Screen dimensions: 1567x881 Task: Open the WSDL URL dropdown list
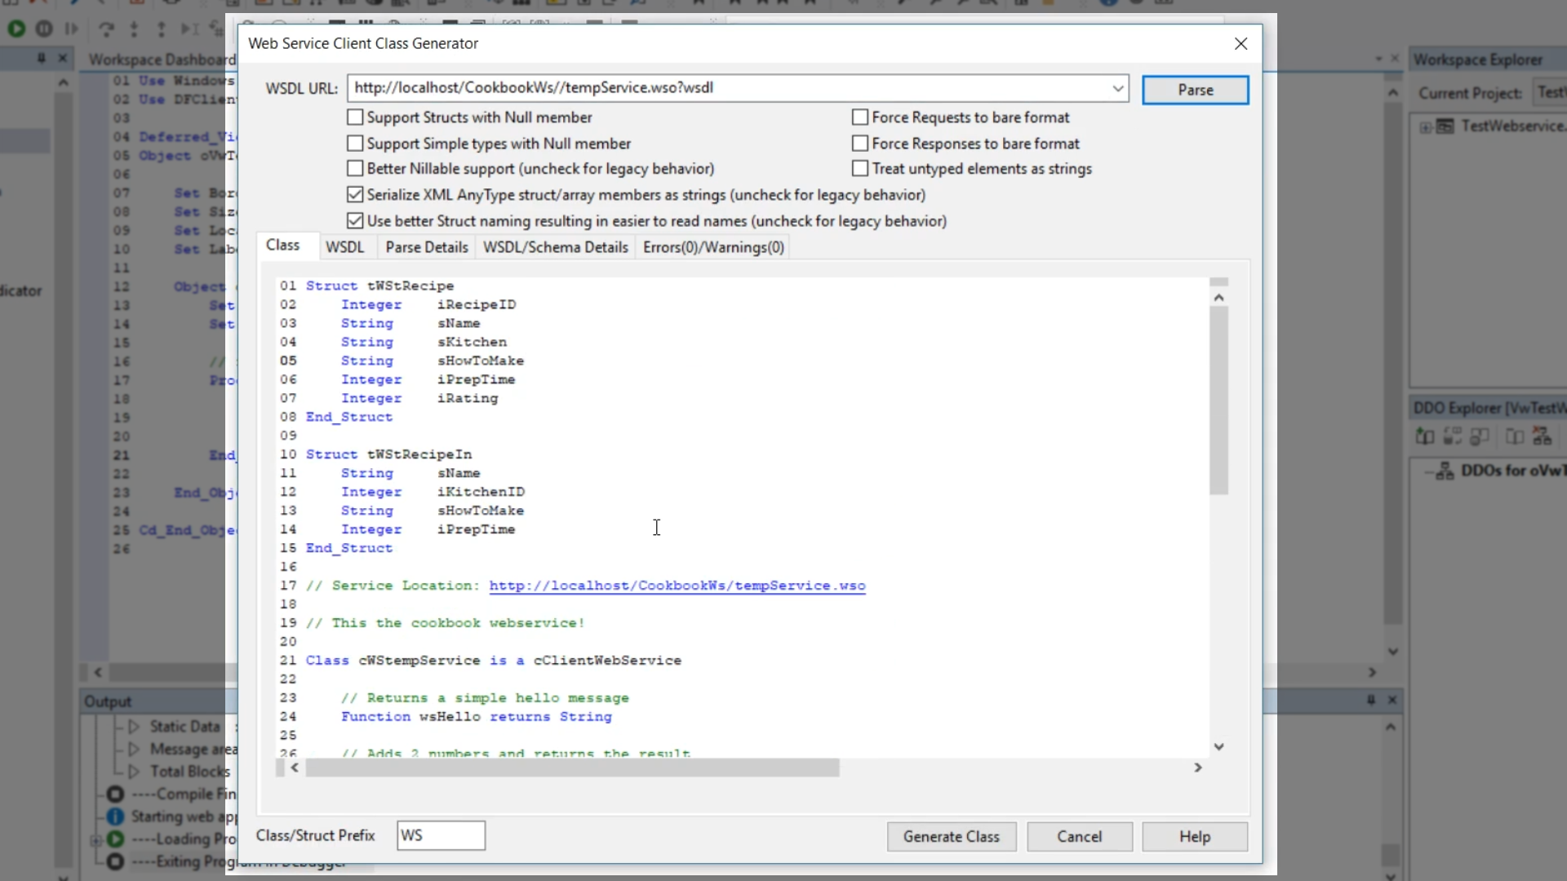(x=1117, y=88)
